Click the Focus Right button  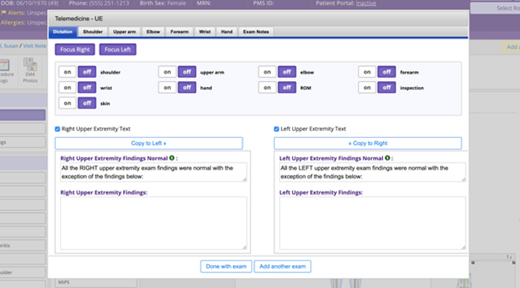pos(75,49)
